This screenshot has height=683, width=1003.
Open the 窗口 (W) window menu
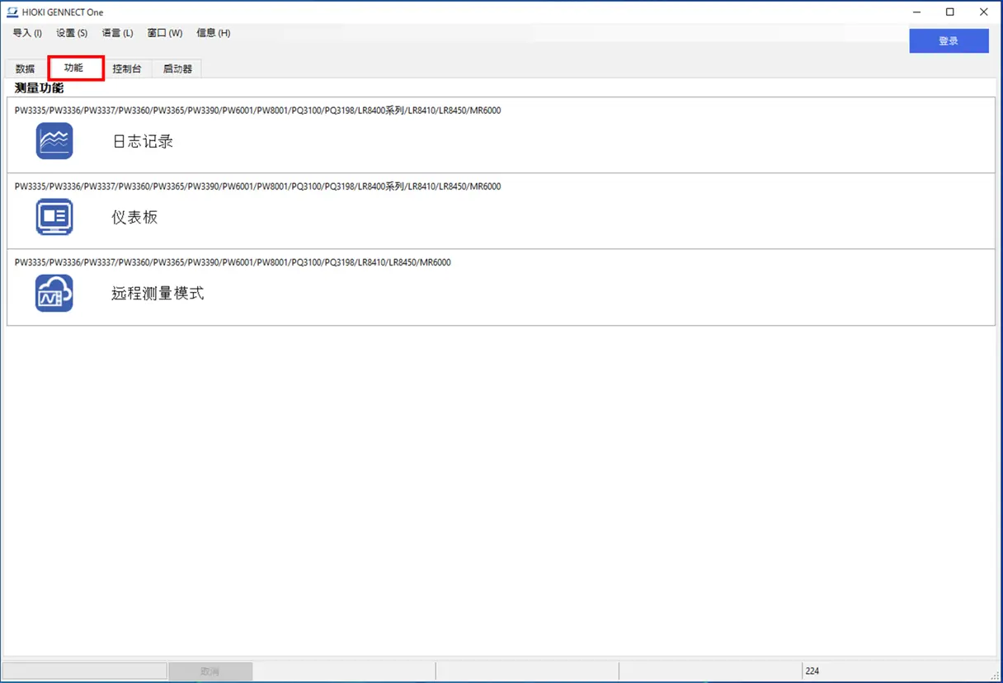point(165,33)
